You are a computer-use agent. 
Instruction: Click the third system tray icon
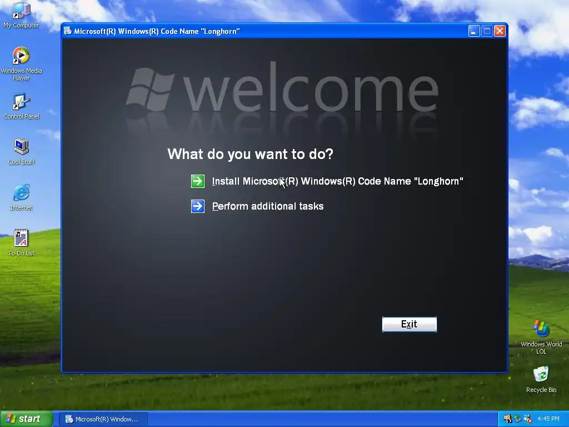click(528, 419)
